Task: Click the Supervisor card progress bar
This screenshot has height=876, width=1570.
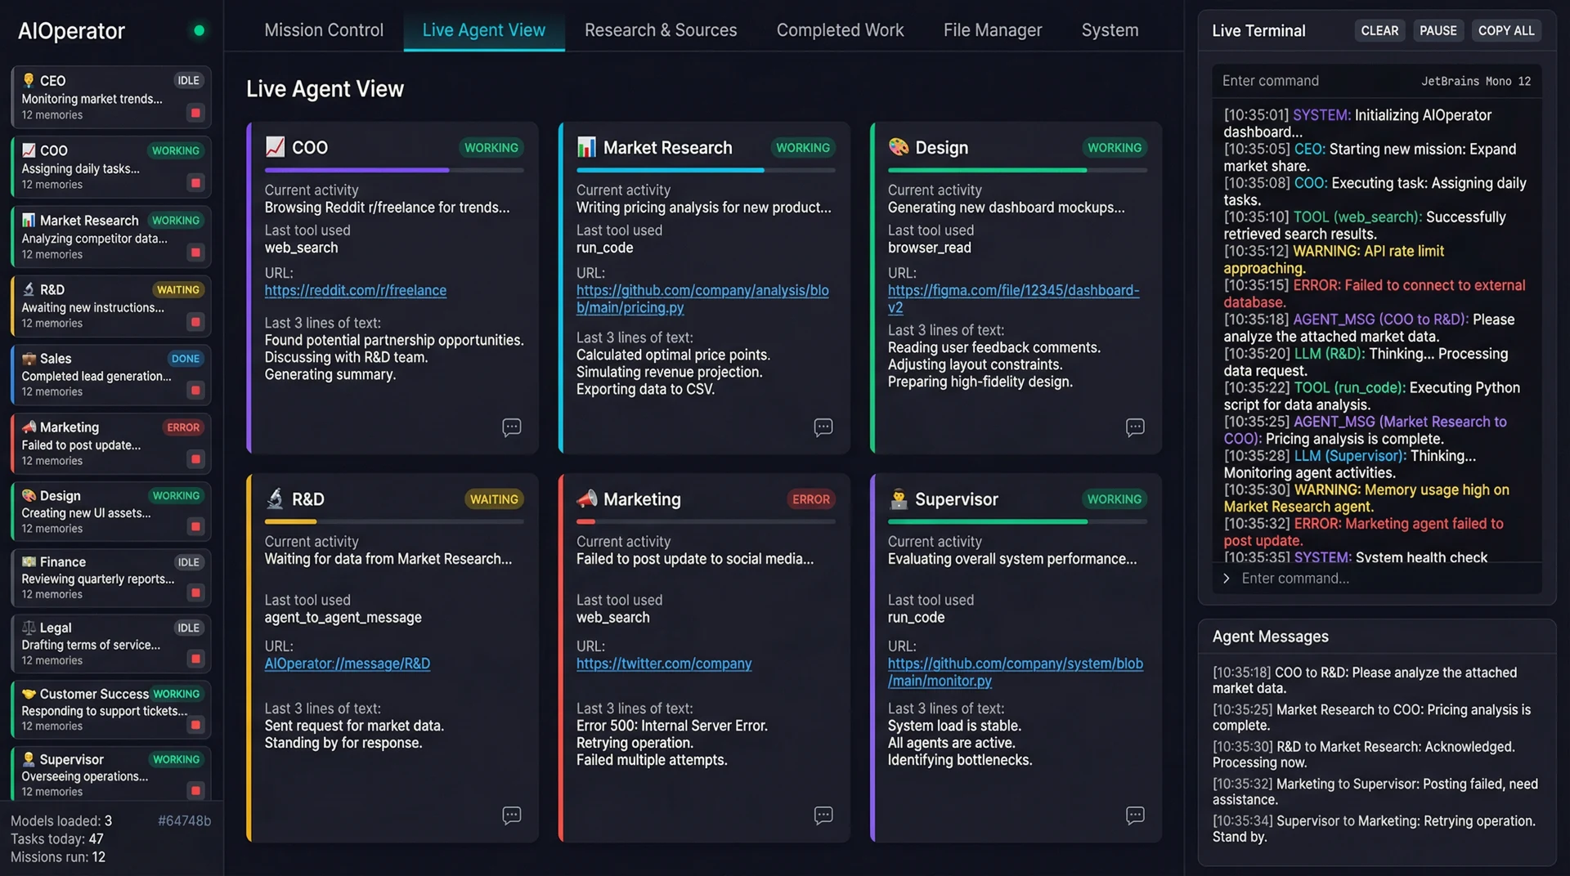Action: click(x=1017, y=521)
